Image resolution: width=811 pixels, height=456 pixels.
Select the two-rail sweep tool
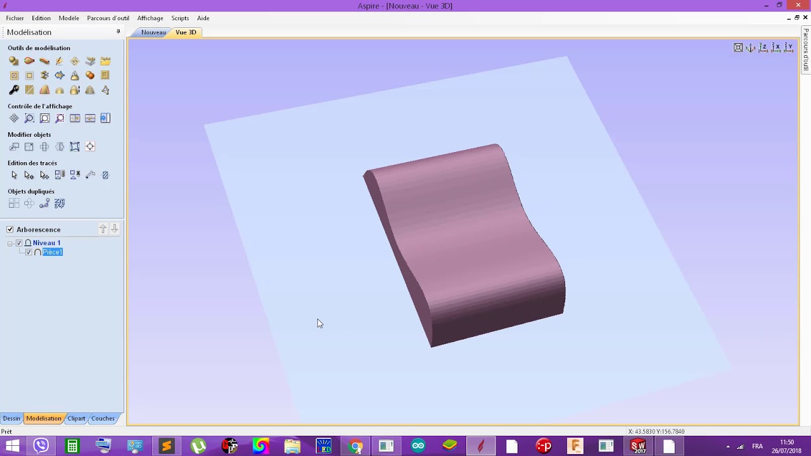coord(29,61)
